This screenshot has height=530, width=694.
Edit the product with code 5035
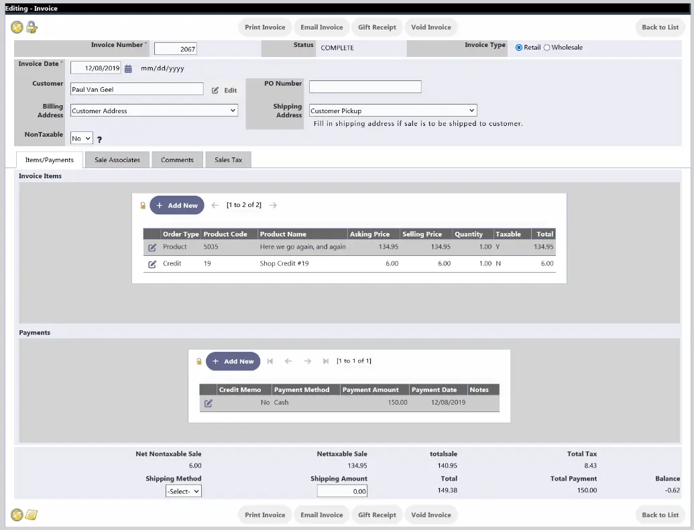pos(152,247)
